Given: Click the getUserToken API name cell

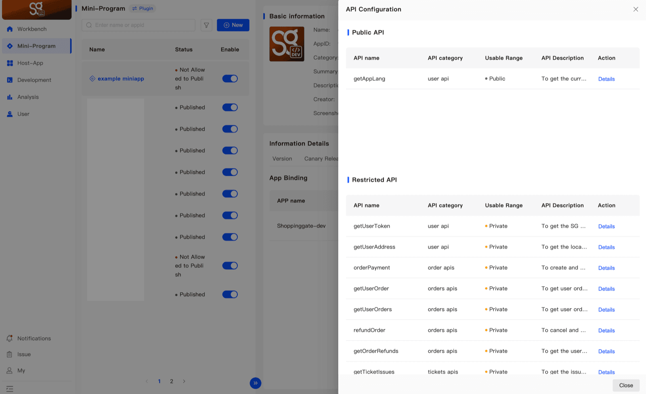Looking at the screenshot, I should click(x=372, y=226).
